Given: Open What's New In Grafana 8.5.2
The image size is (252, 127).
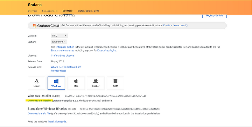Looking at the screenshot, I should point(66,67).
